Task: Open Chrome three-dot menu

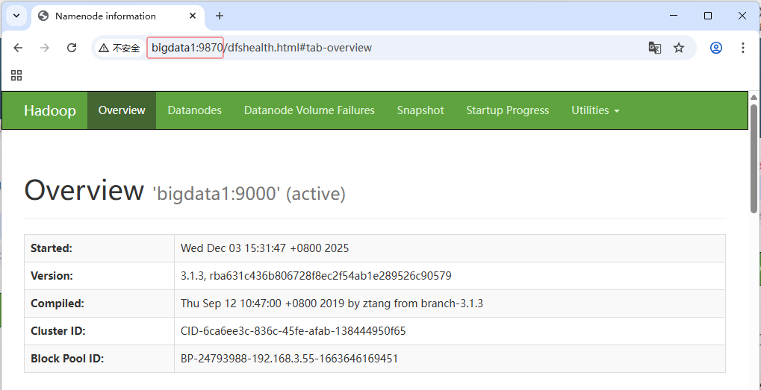Action: click(743, 48)
